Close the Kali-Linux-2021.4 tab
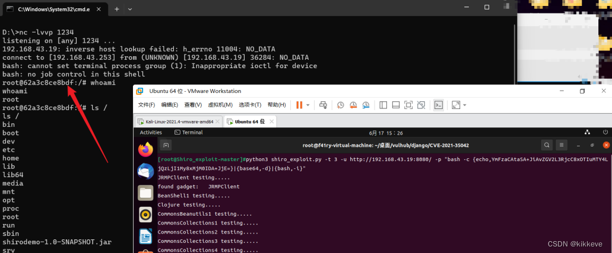Screen dimensions: 612x253 tap(218, 121)
